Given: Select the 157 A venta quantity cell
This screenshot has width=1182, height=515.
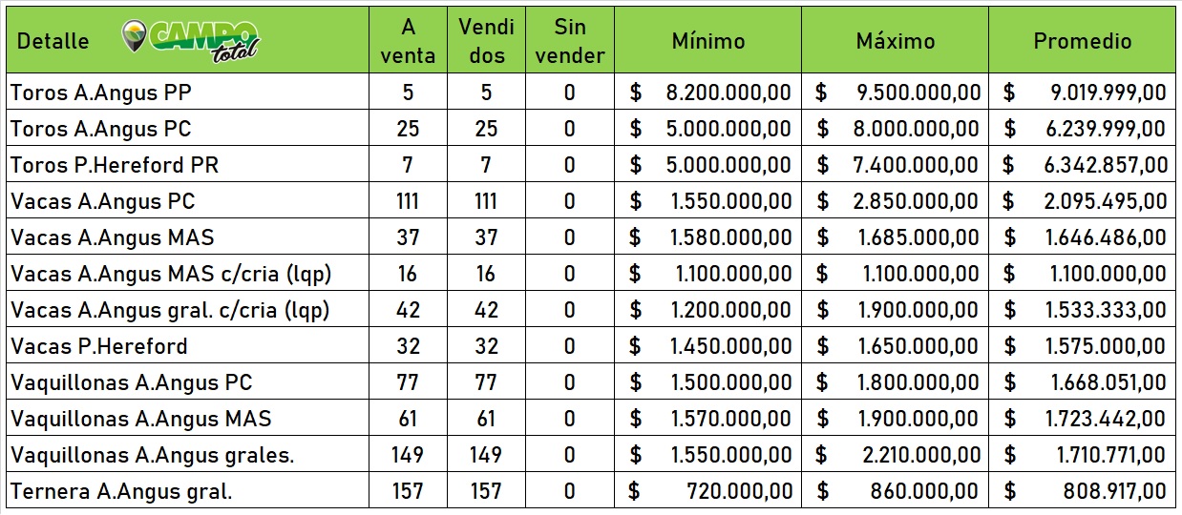Looking at the screenshot, I should pos(408,492).
